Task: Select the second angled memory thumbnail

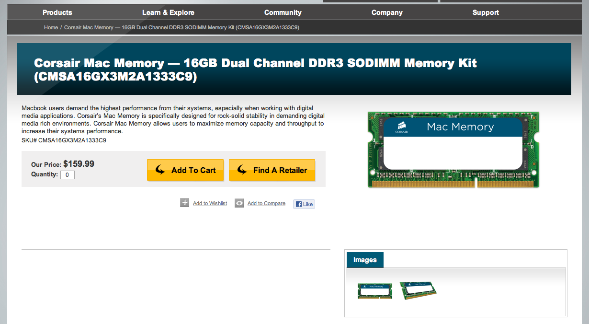Action: point(418,290)
